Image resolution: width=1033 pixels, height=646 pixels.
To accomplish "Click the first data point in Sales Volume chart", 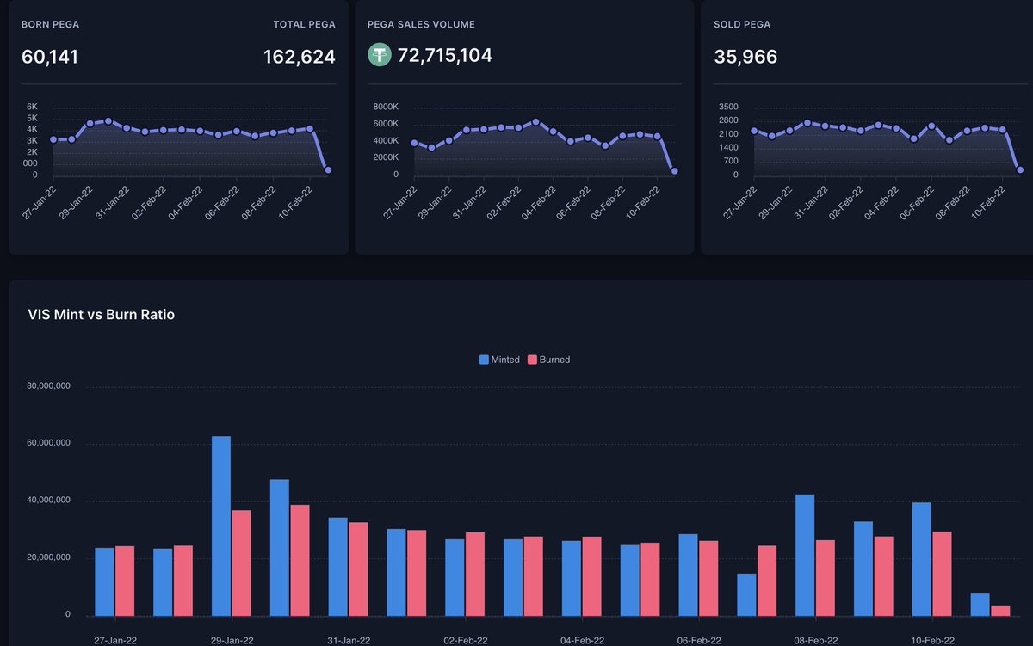I will point(413,143).
